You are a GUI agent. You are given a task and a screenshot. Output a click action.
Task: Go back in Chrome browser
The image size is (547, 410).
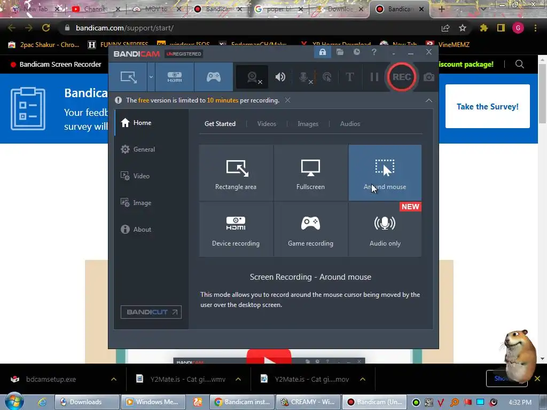click(x=12, y=28)
